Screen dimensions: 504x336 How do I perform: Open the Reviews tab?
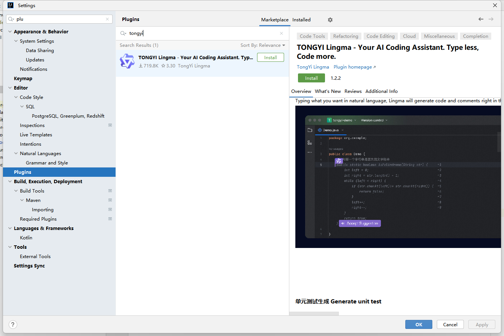point(353,91)
